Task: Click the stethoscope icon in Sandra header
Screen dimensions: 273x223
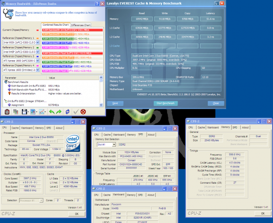Action: (8, 14)
